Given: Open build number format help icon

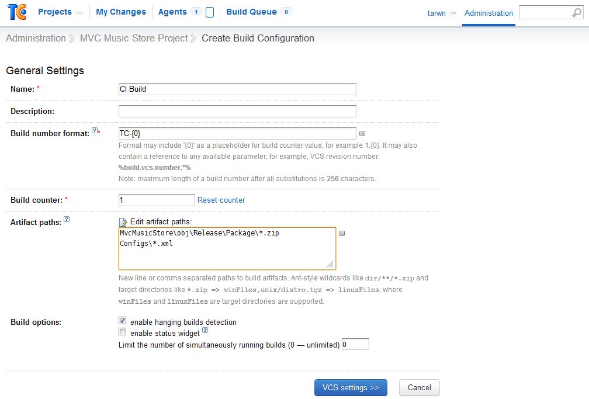Looking at the screenshot, I should [95, 130].
